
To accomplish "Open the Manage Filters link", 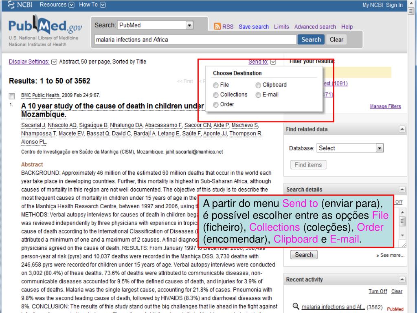I will click(x=385, y=106).
